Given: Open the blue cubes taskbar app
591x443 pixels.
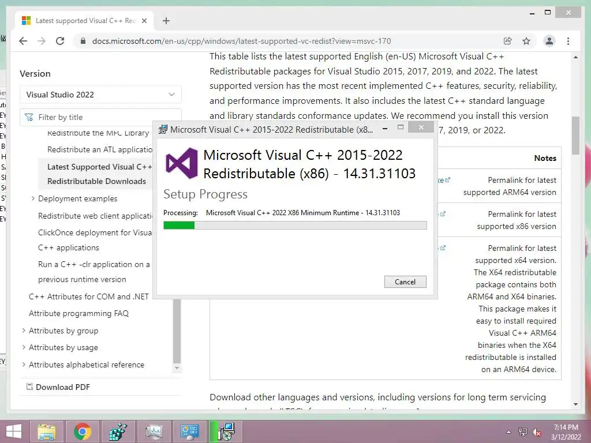Looking at the screenshot, I should 118,431.
